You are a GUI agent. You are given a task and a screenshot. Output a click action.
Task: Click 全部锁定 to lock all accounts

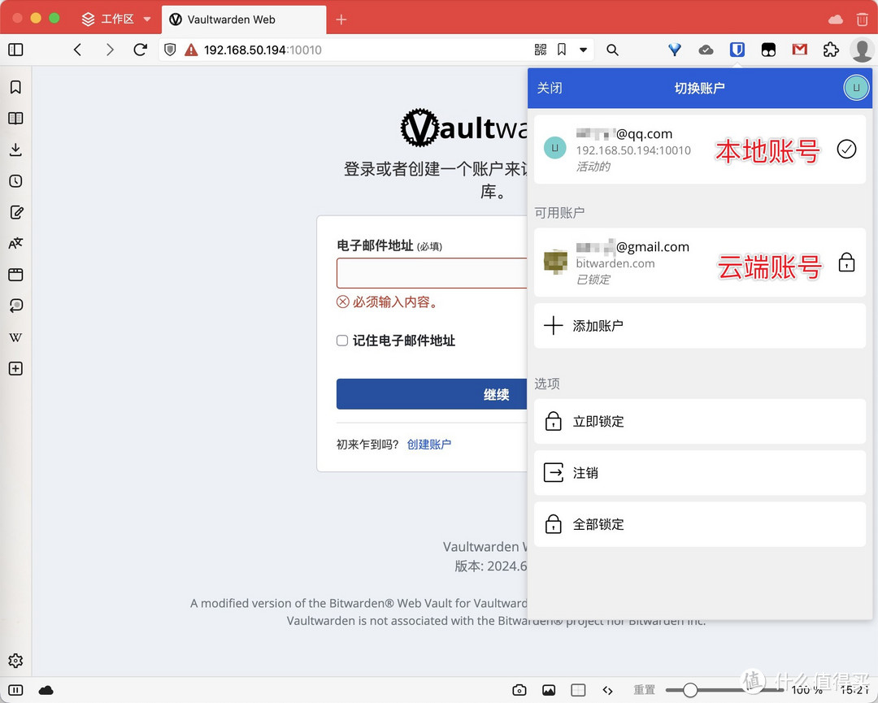700,524
